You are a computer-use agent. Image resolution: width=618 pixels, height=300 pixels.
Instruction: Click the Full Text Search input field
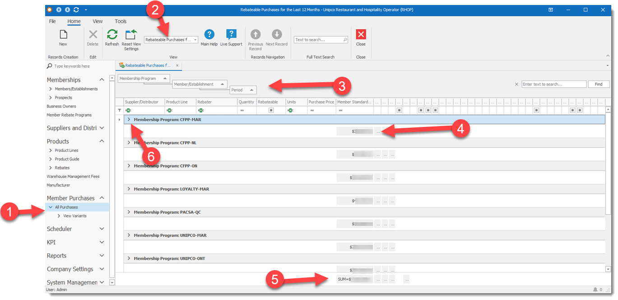coord(318,40)
